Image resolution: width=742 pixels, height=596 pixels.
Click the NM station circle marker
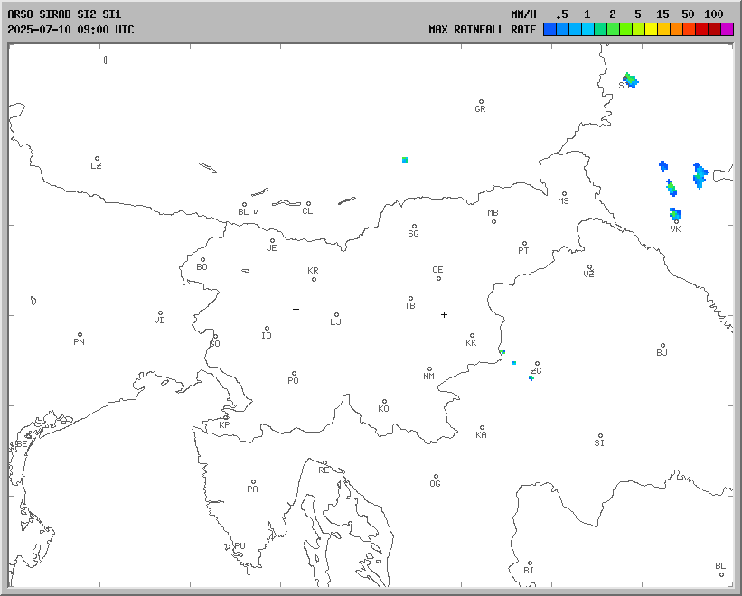tap(429, 368)
